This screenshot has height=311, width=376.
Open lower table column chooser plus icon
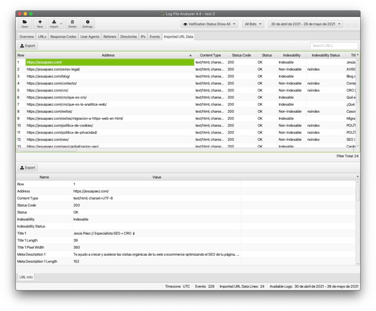click(x=358, y=176)
